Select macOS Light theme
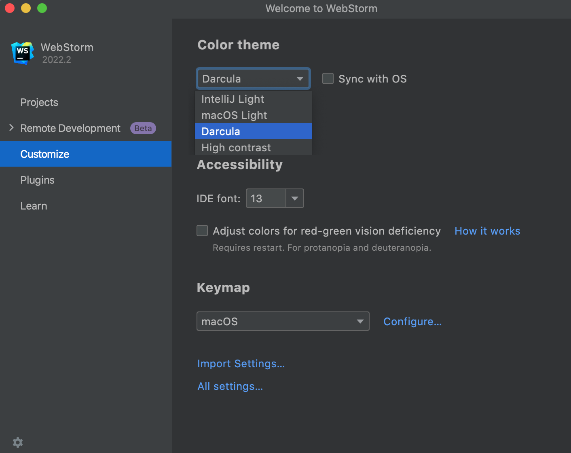Image resolution: width=571 pixels, height=453 pixels. tap(234, 115)
